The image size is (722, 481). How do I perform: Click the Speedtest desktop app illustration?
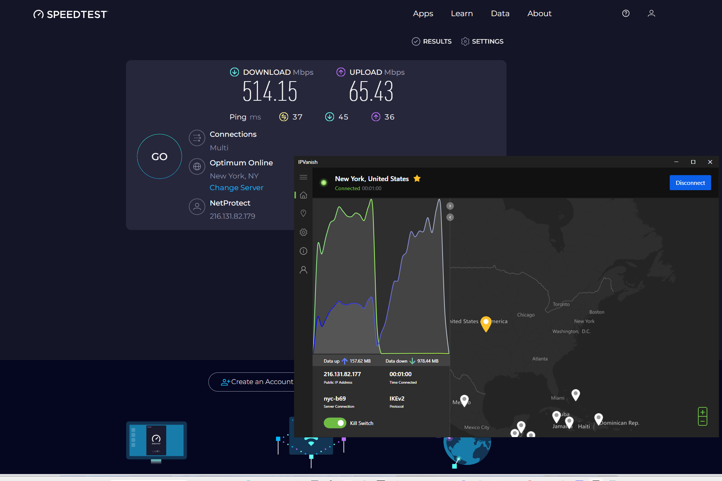pos(156,442)
